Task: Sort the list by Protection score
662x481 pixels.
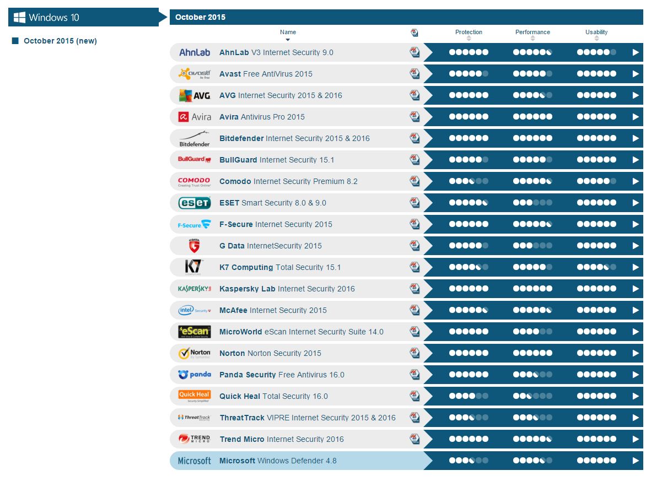Action: tap(469, 35)
